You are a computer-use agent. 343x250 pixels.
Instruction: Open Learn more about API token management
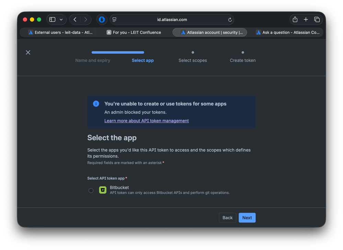point(146,121)
